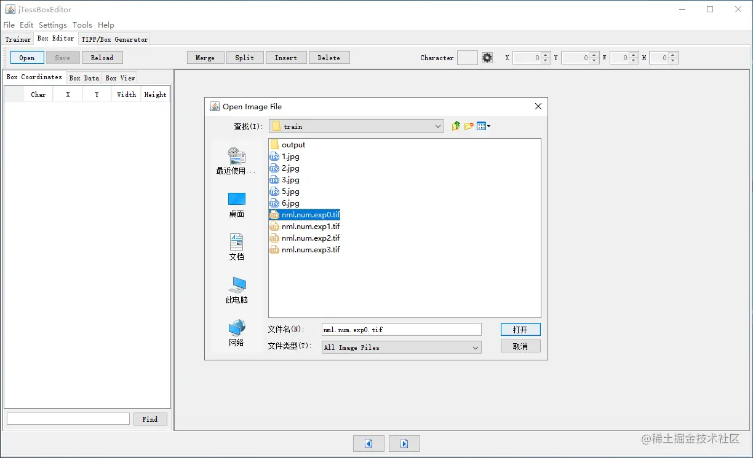753x458 pixels.
Task: Open the Tools menu
Action: click(82, 25)
